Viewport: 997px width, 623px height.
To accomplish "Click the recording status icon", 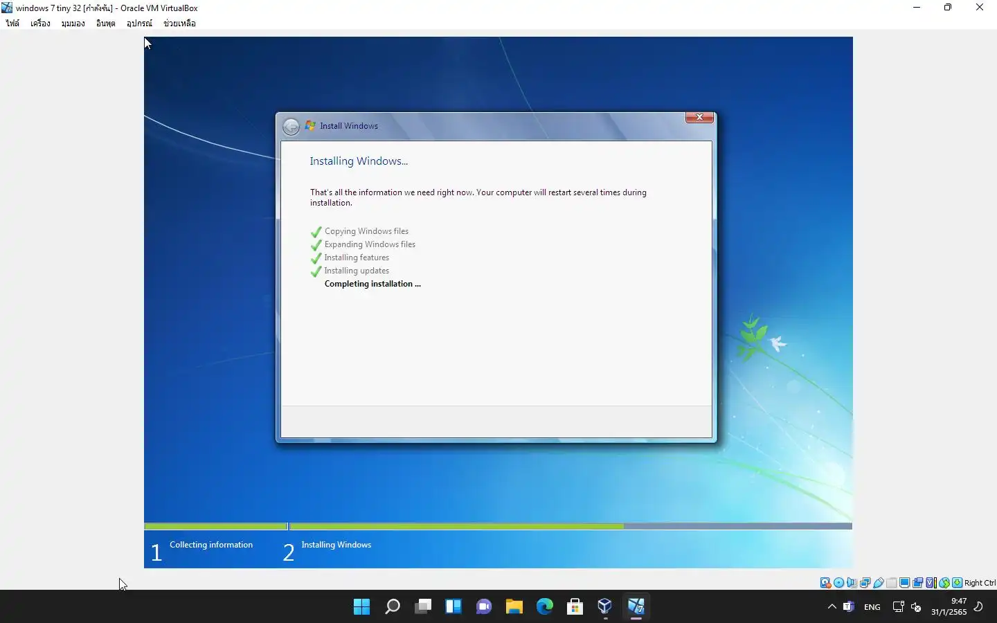I will [x=917, y=583].
